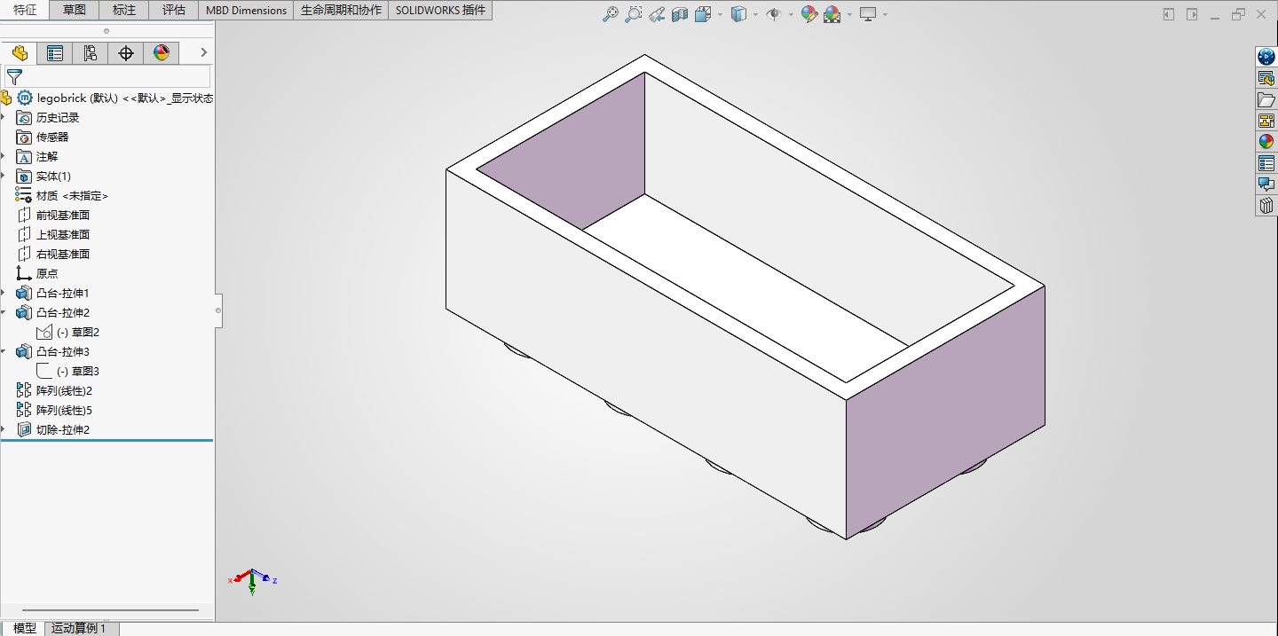Select 阵列(线性)2 pattern feature
This screenshot has height=636, width=1278.
[55, 391]
